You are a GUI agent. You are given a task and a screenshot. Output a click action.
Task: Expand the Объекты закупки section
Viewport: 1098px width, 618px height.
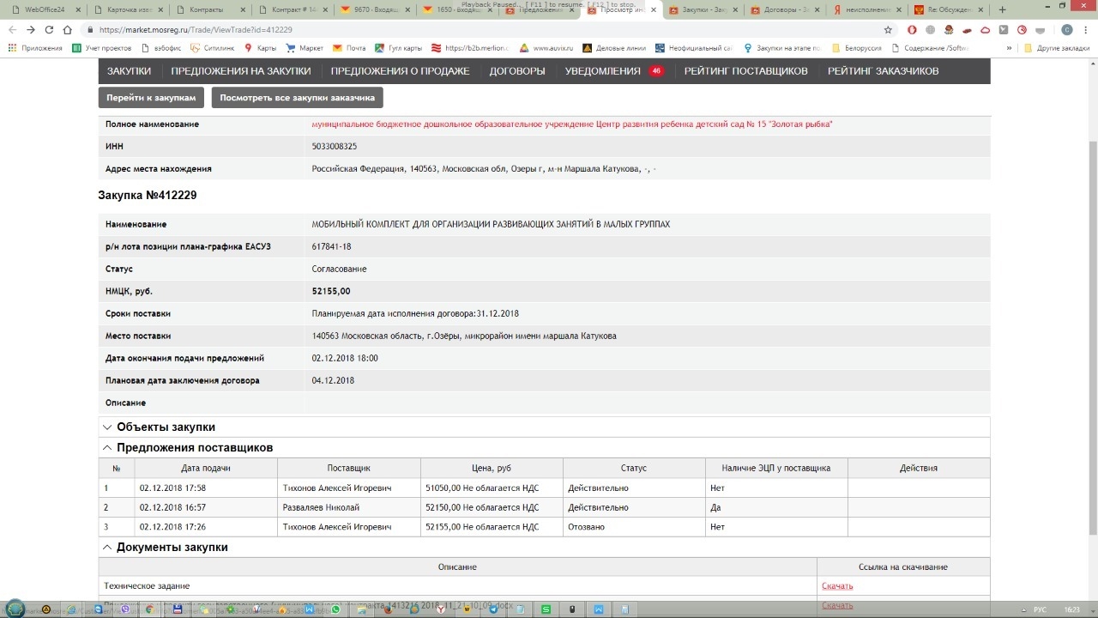[107, 427]
